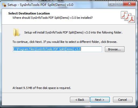Click into the destination folder path field

coord(57,49)
